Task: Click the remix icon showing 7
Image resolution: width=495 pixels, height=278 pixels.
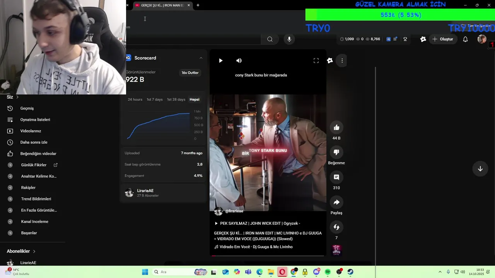Action: point(336,227)
